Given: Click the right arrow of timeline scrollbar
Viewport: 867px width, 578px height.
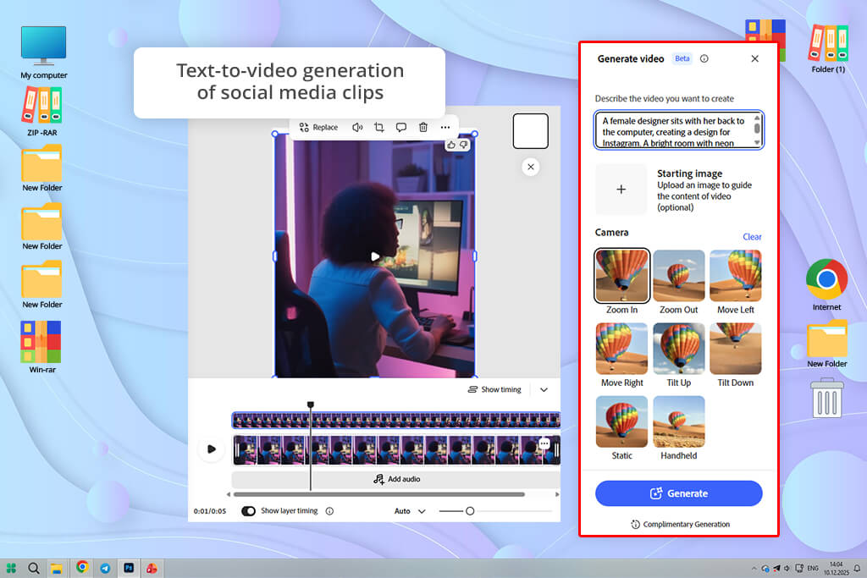Looking at the screenshot, I should pyautogui.click(x=557, y=494).
